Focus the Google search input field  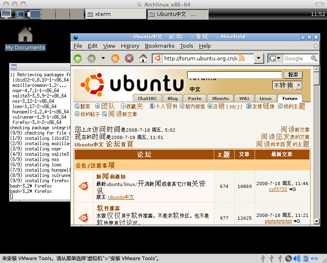click(297, 58)
